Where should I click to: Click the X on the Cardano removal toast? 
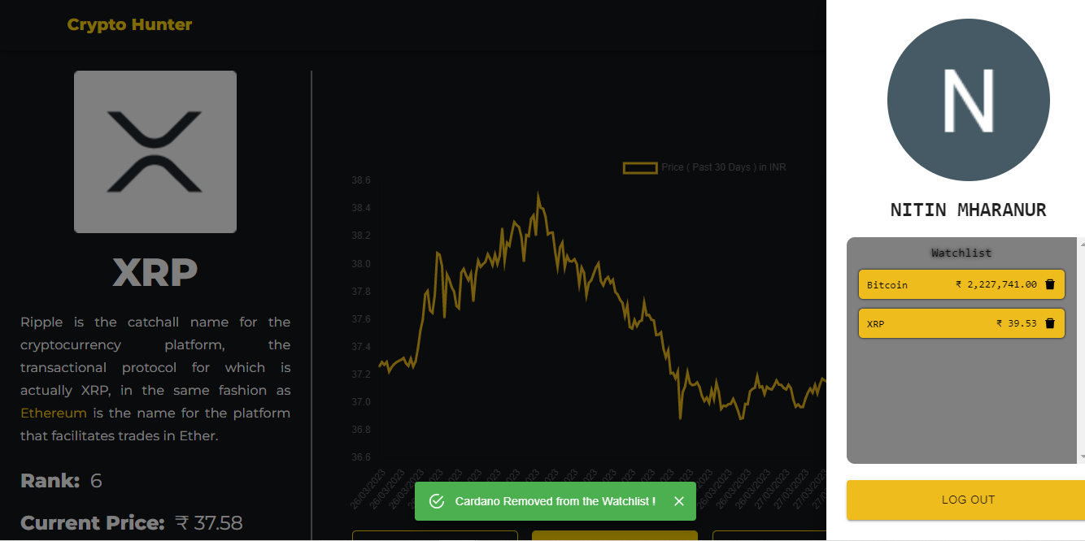[x=679, y=501]
